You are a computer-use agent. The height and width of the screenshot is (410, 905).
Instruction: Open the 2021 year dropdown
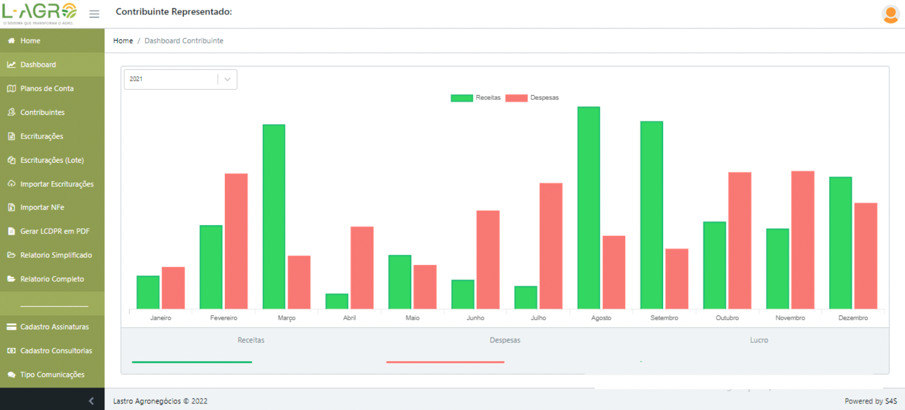coord(180,79)
